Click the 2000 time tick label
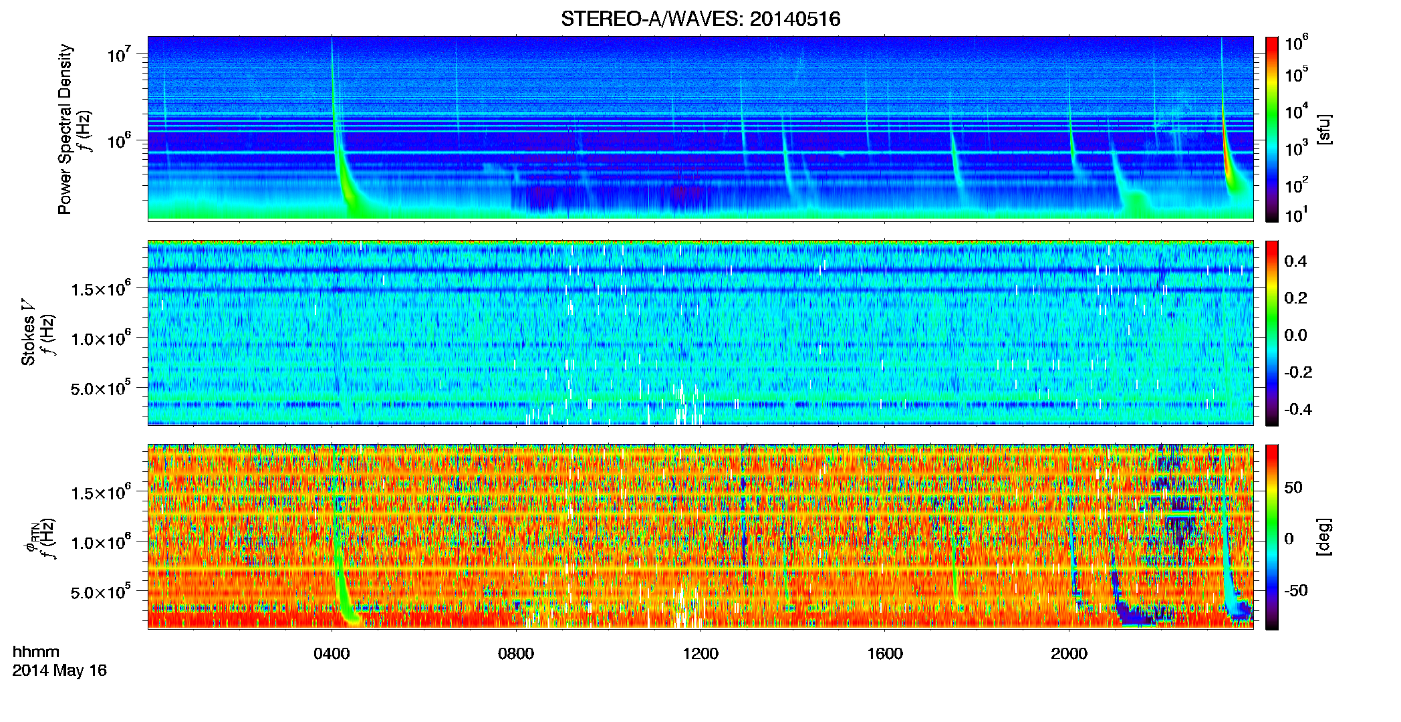The height and width of the screenshot is (722, 1401). pyautogui.click(x=1069, y=654)
